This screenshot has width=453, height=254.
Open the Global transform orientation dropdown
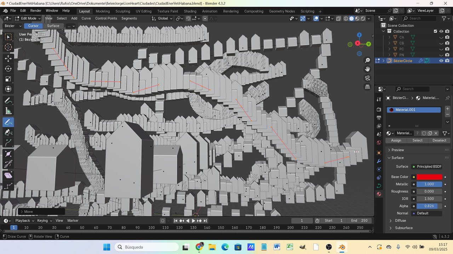(x=162, y=18)
